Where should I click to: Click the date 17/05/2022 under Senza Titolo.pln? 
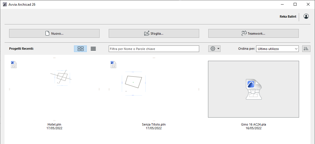tap(154, 128)
